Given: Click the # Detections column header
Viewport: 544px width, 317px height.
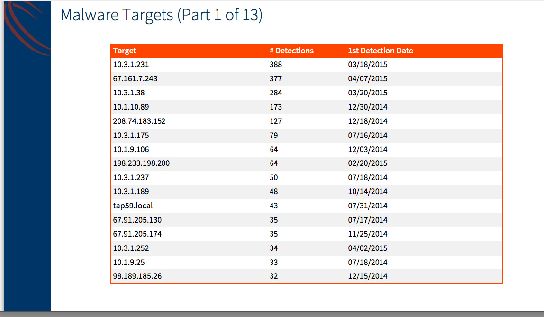Looking at the screenshot, I should click(x=291, y=51).
